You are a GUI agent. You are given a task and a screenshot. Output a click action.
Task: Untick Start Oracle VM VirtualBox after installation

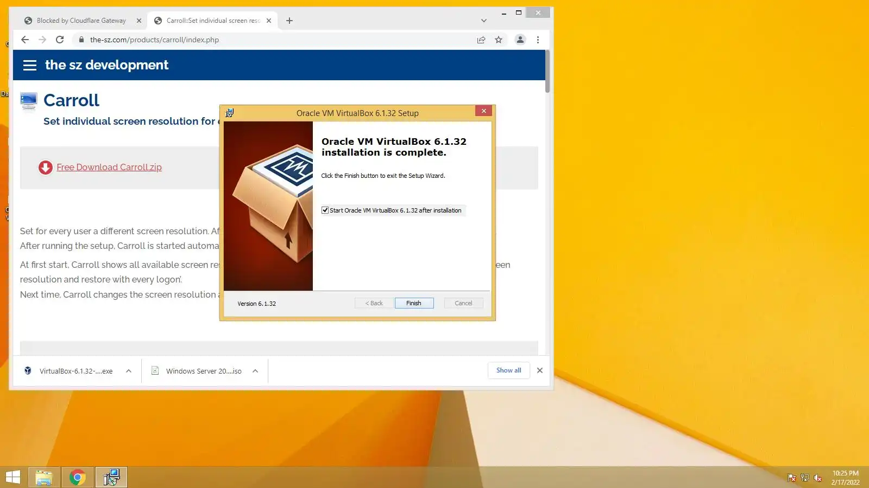(x=325, y=210)
